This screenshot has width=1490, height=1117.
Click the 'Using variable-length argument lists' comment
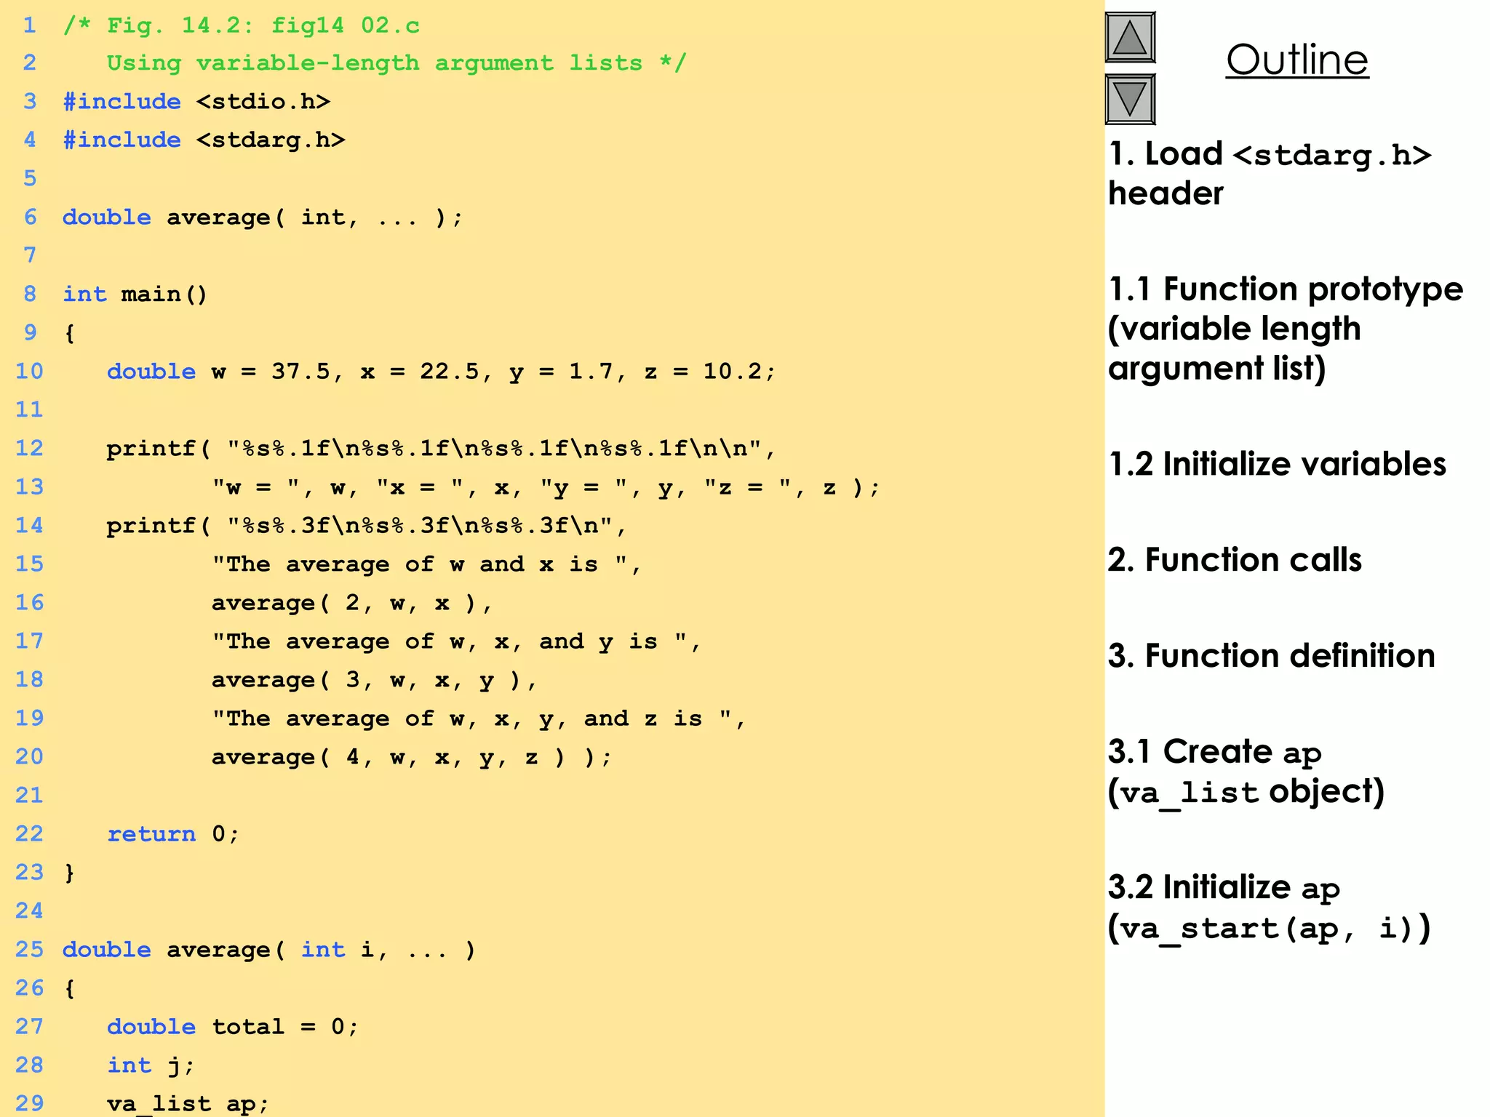point(397,63)
